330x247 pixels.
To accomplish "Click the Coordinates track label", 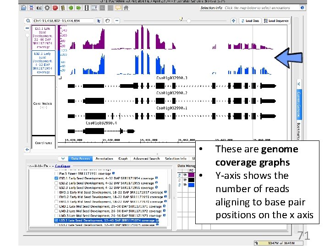I will (44, 143).
